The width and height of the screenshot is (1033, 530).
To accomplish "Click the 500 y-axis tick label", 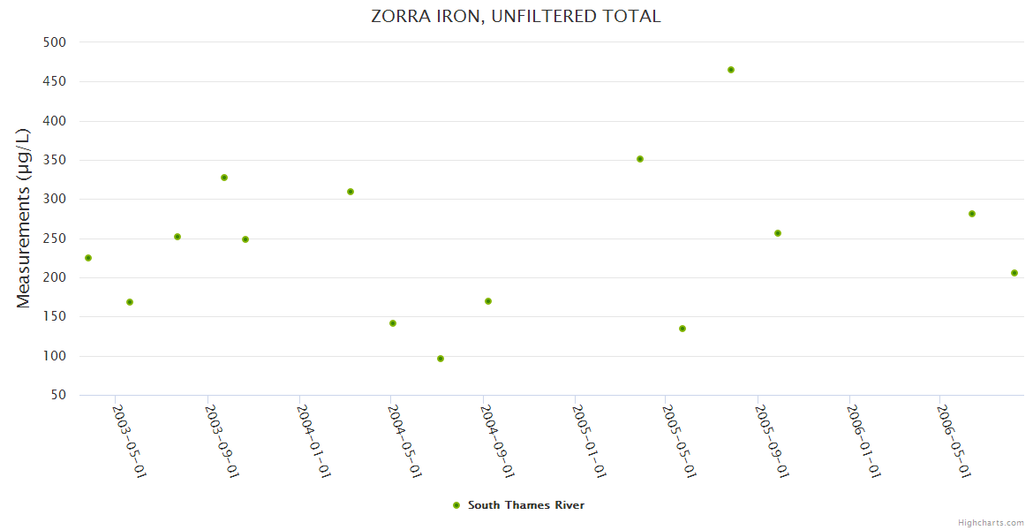I will [55, 42].
